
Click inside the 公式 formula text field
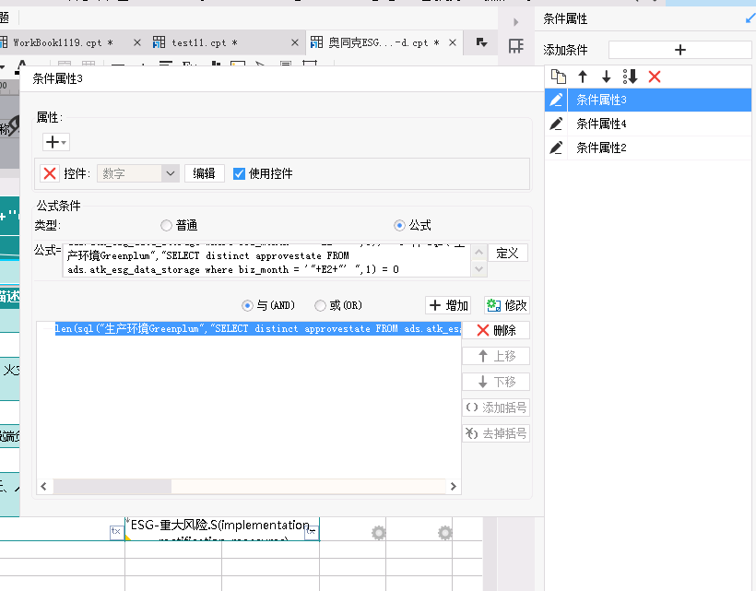pos(266,260)
